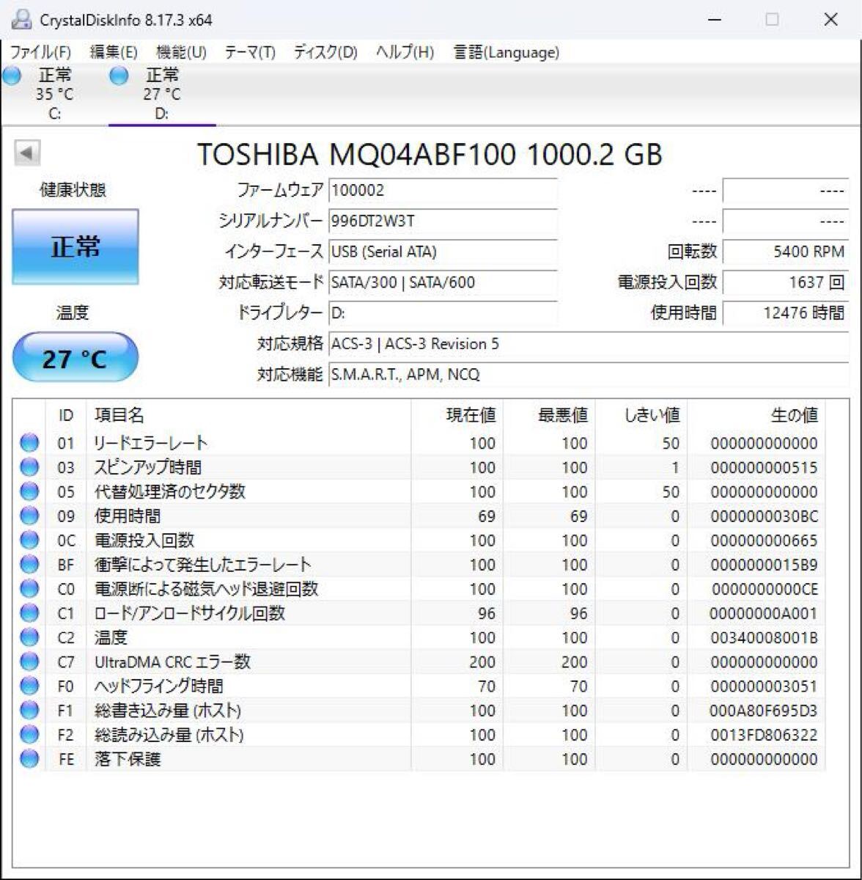This screenshot has height=880, width=862.
Task: Click the health indicator icon for drive D:
Action: click(119, 75)
